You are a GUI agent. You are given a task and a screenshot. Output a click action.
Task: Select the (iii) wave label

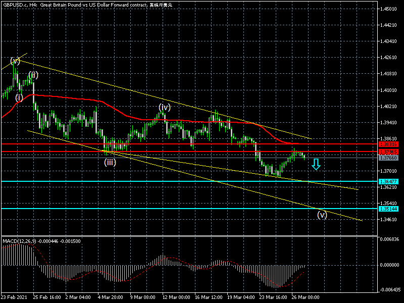110,162
